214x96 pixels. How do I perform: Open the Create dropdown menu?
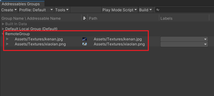[9, 10]
